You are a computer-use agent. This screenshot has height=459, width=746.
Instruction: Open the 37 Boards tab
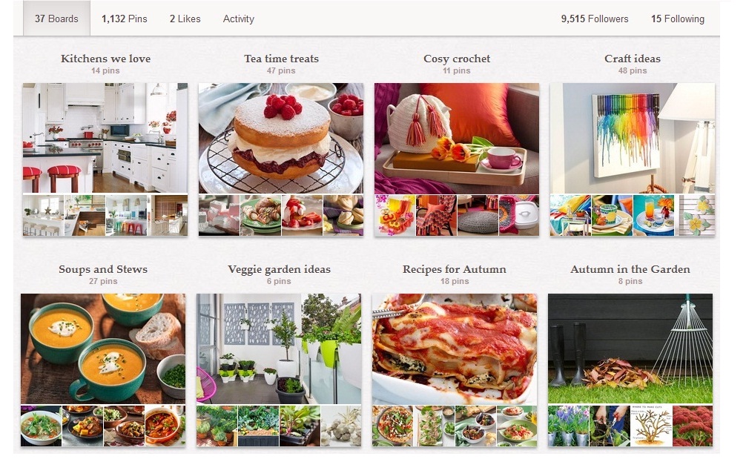56,19
